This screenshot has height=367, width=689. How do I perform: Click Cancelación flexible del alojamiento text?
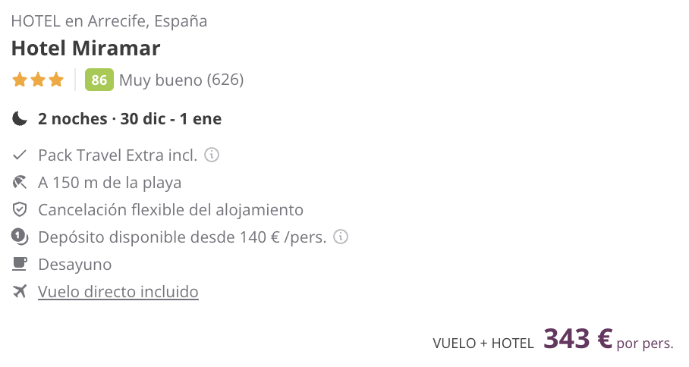(171, 210)
